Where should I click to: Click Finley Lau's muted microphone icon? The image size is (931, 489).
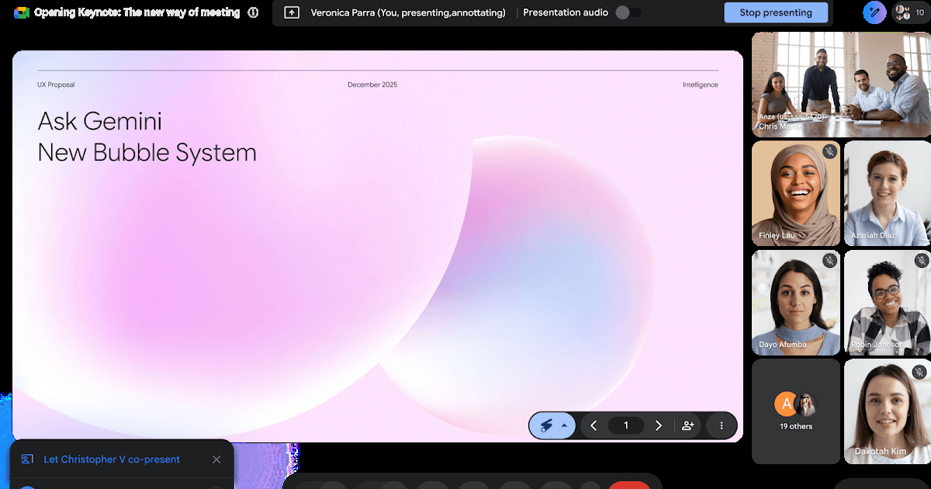point(829,152)
